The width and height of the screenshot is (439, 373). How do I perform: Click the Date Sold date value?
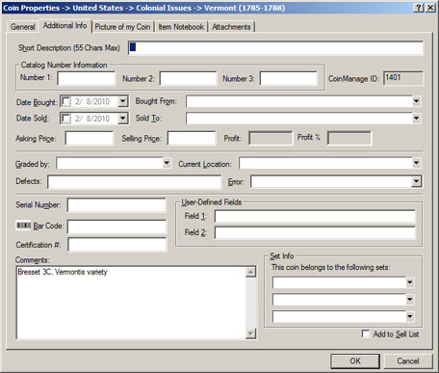click(92, 119)
